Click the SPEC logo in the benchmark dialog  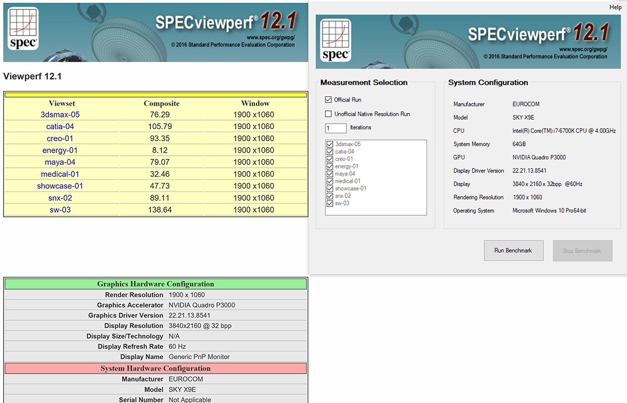(335, 40)
